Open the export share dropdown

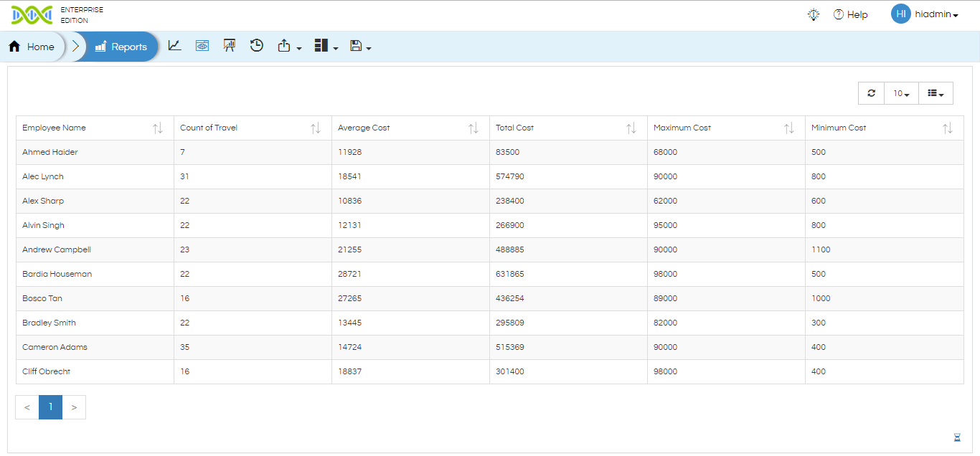[289, 47]
